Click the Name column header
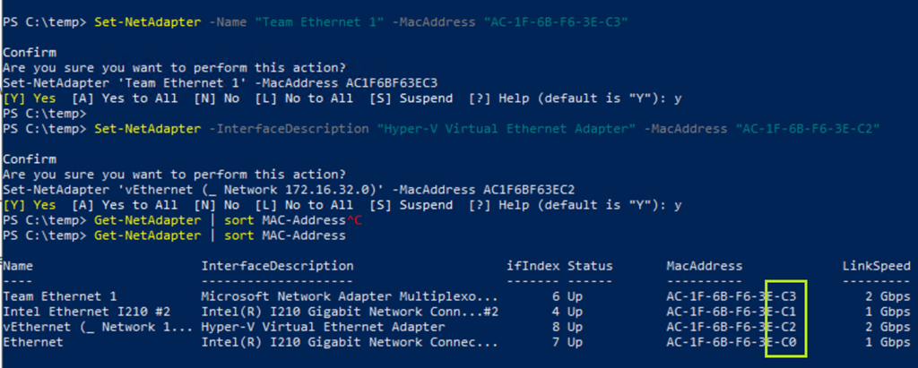Screen dimensions: 918x368 [x=18, y=266]
